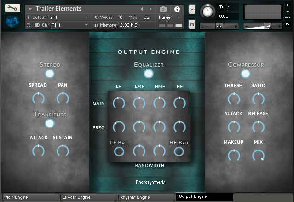Click the LMF Freq knob

click(139, 127)
